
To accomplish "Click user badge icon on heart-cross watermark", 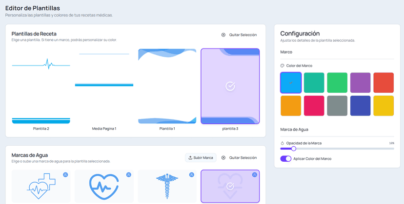I will (x=65, y=175).
